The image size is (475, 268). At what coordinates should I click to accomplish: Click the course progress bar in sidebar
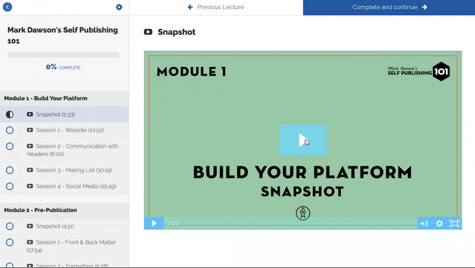[x=63, y=55]
